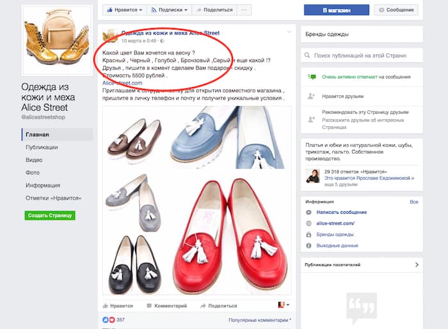Open the Публикации tab in sidebar
448x329 pixels.
click(x=42, y=147)
